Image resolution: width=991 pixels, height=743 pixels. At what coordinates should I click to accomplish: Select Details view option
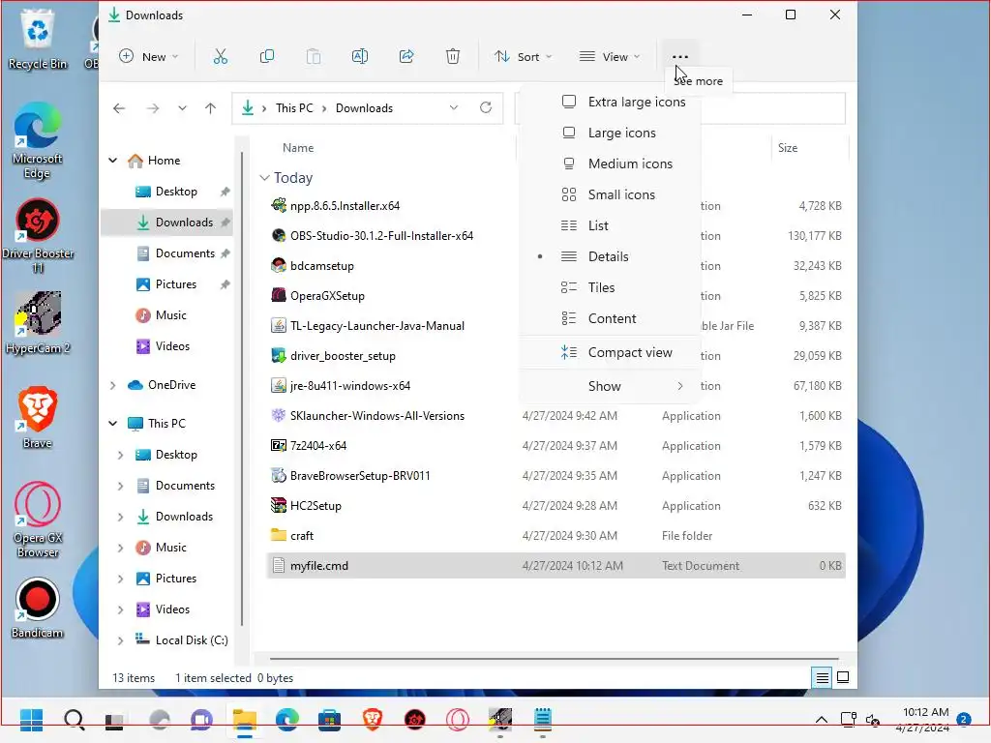(610, 256)
